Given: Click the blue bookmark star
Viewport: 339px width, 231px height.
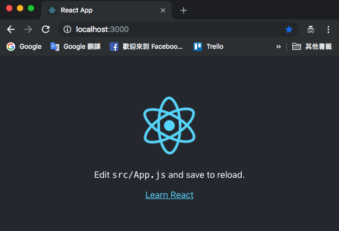Looking at the screenshot, I should 289,29.
